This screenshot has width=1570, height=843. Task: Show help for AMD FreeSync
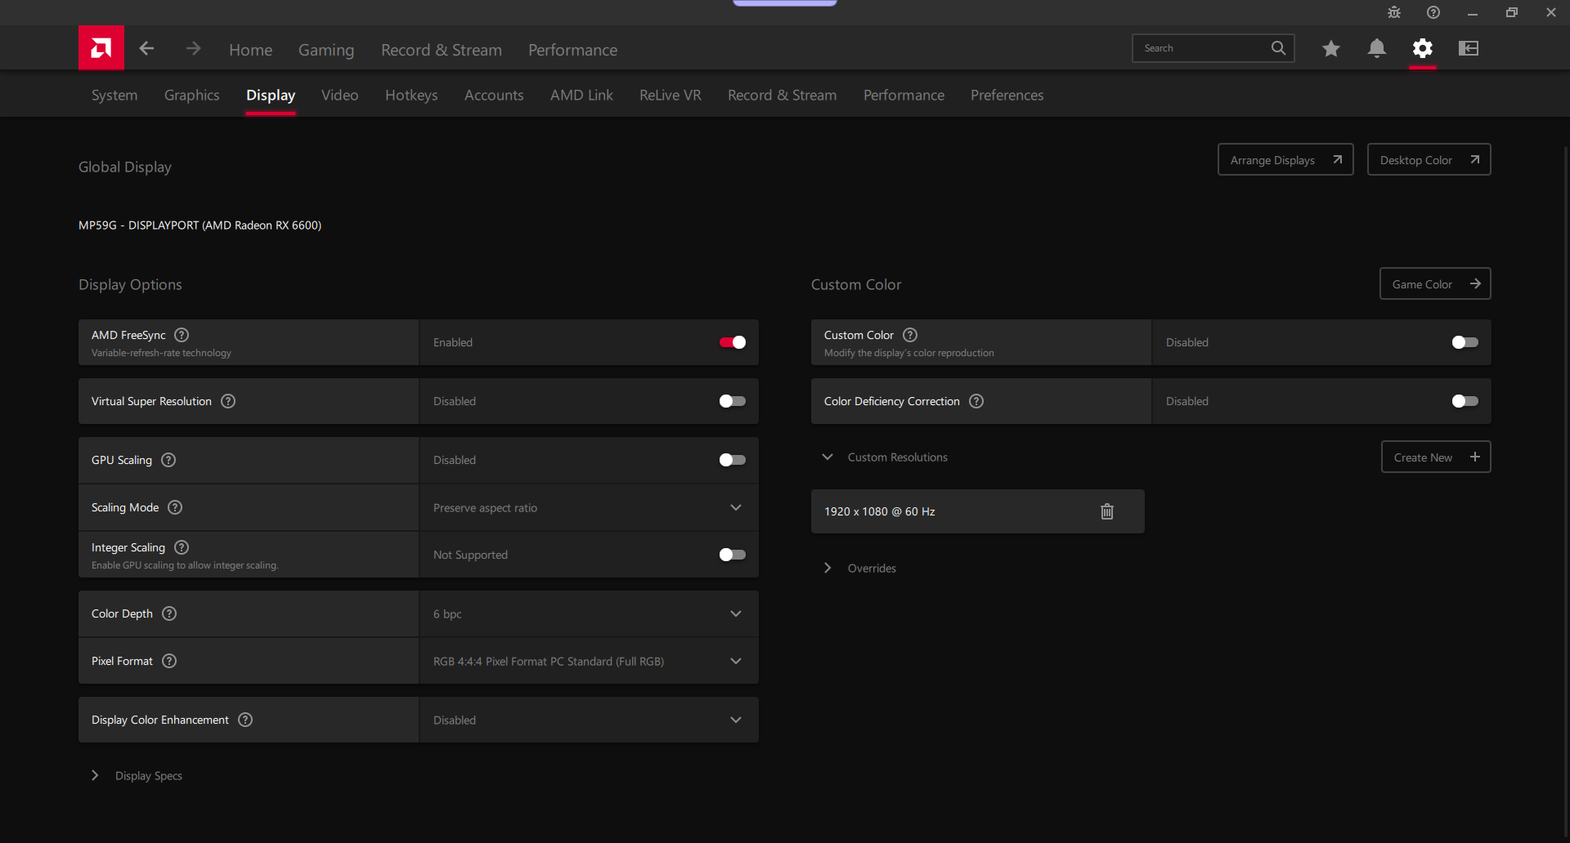pyautogui.click(x=182, y=335)
